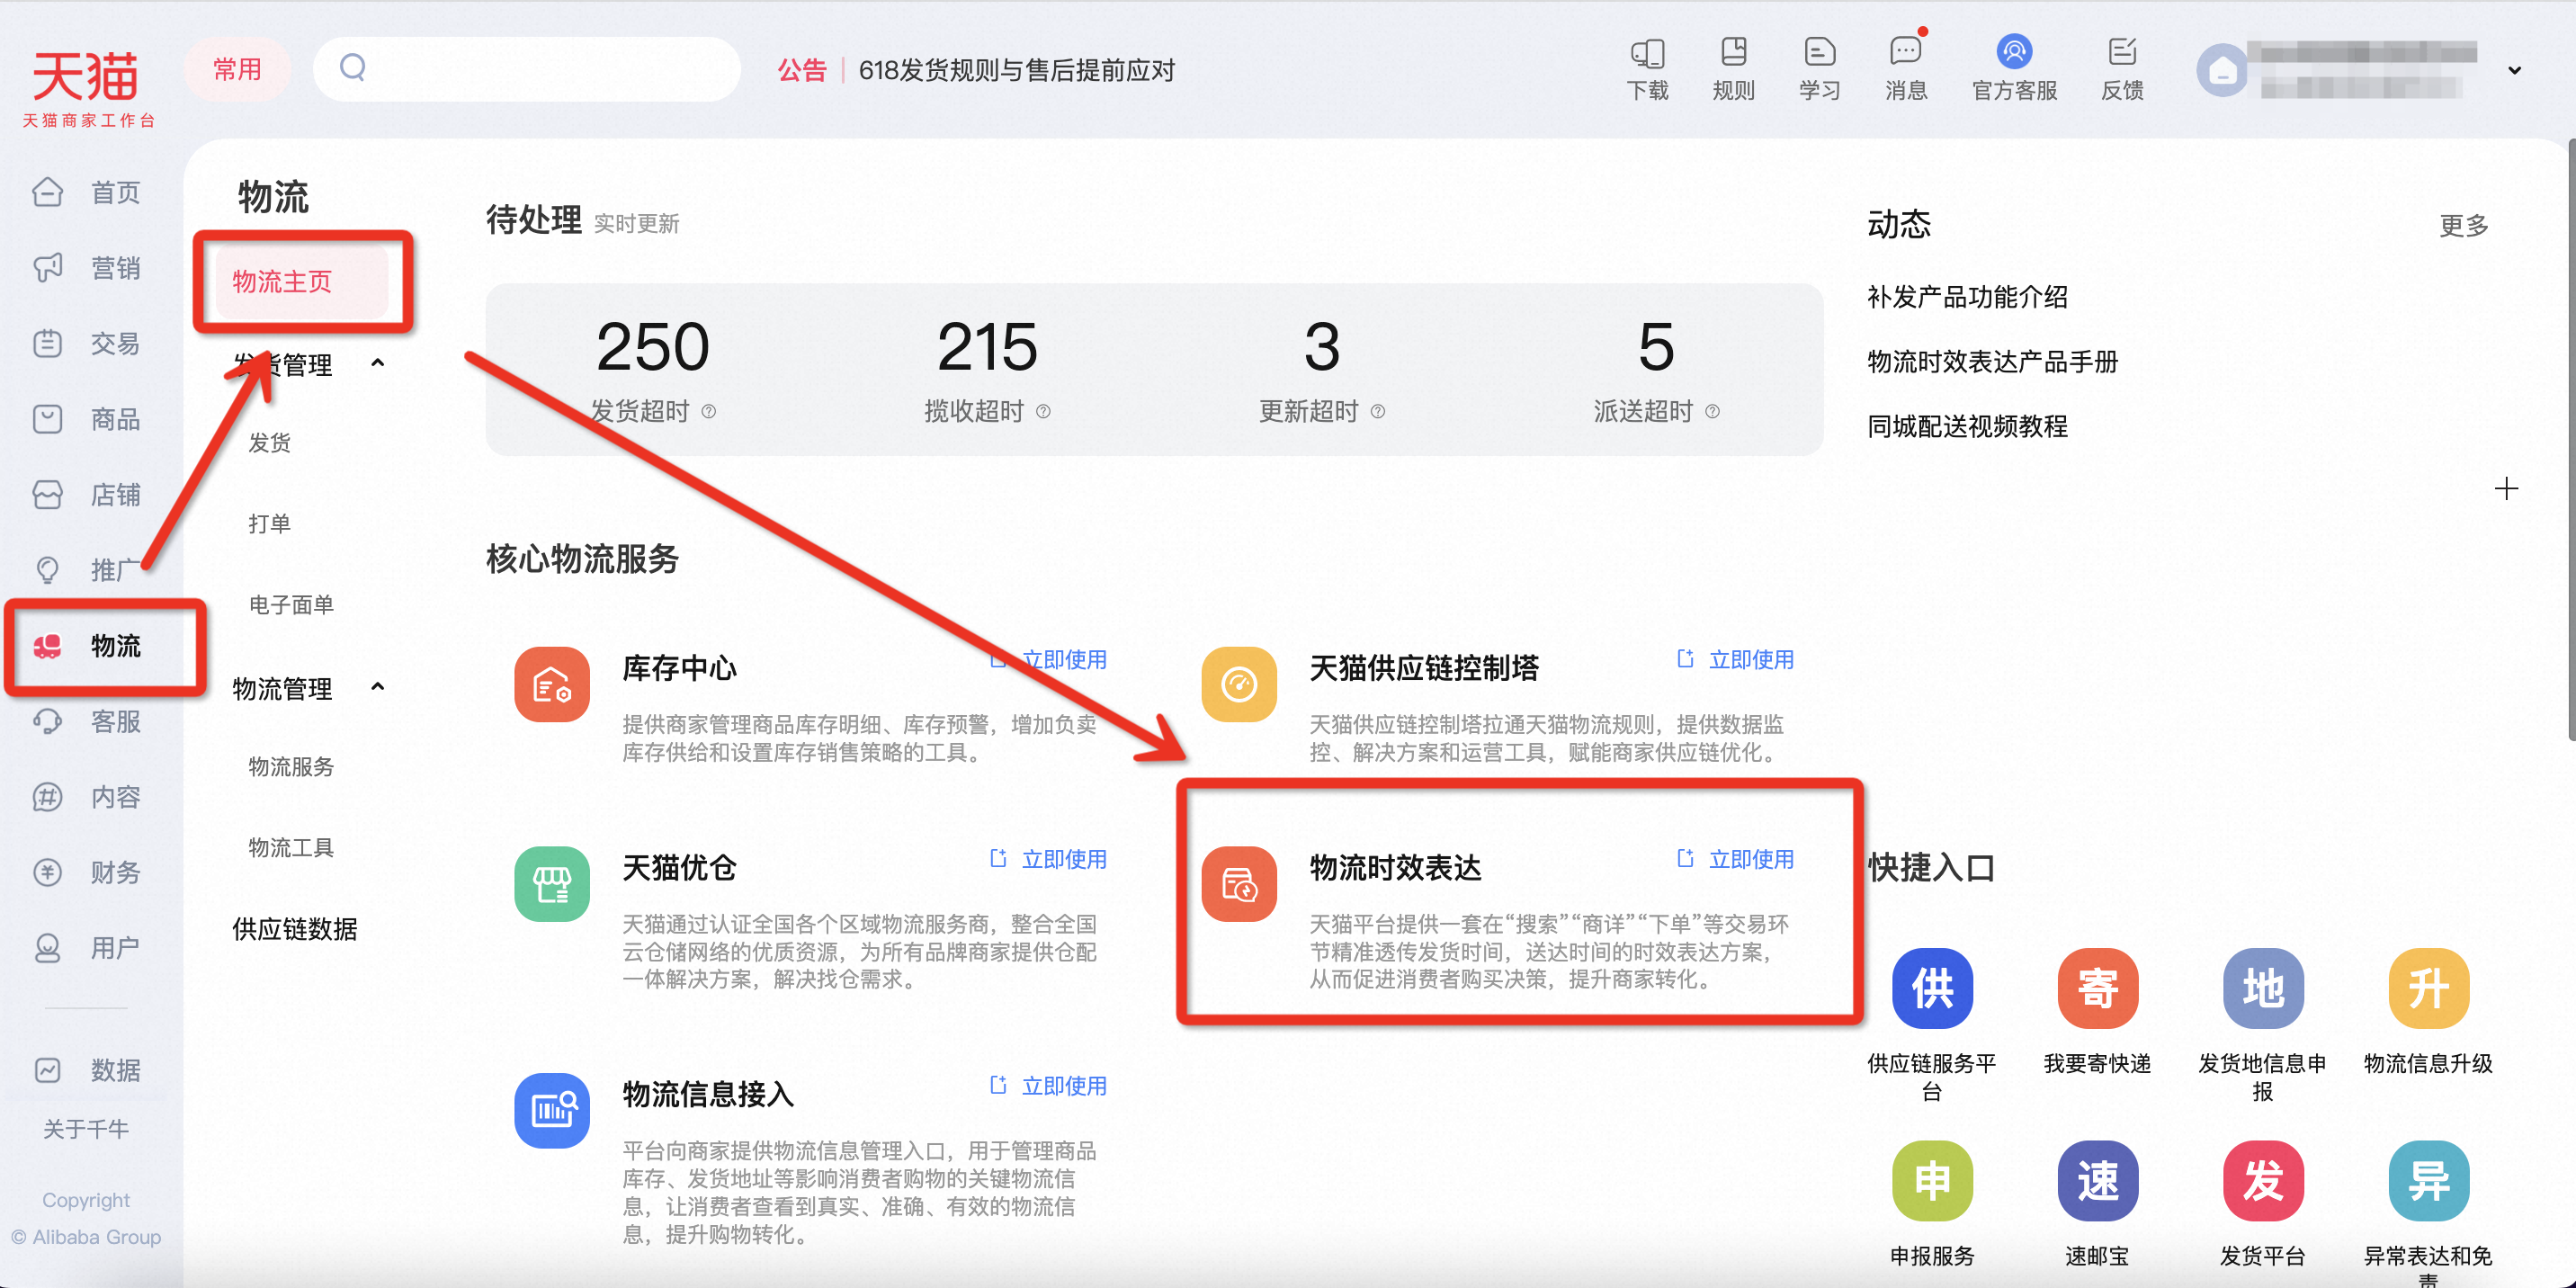This screenshot has width=2576, height=1288.
Task: Open 商品 in sidebar
Action: pyautogui.click(x=88, y=419)
